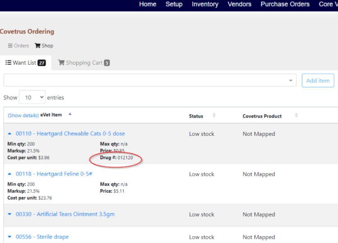Expand the Sterile drape row details
338x243 pixels.
pos(9,237)
